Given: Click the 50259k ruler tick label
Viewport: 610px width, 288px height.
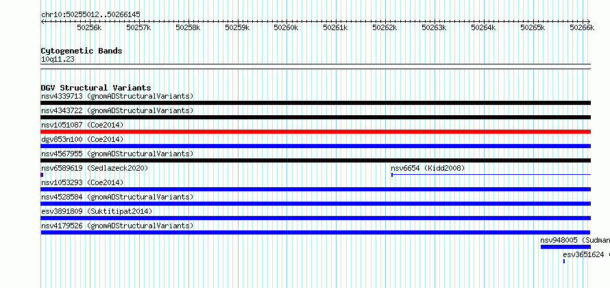Looking at the screenshot, I should [237, 27].
